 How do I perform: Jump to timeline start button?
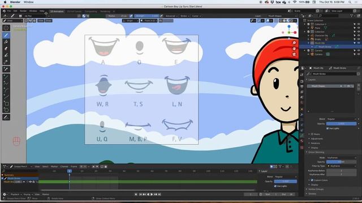(x=140, y=195)
